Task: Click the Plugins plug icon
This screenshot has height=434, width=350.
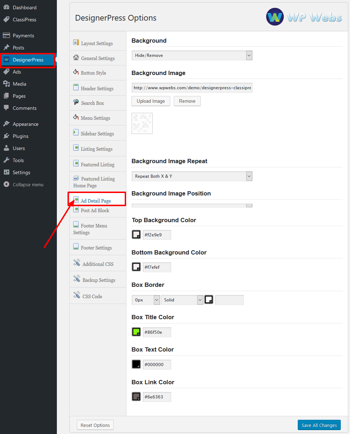Action: [6, 136]
